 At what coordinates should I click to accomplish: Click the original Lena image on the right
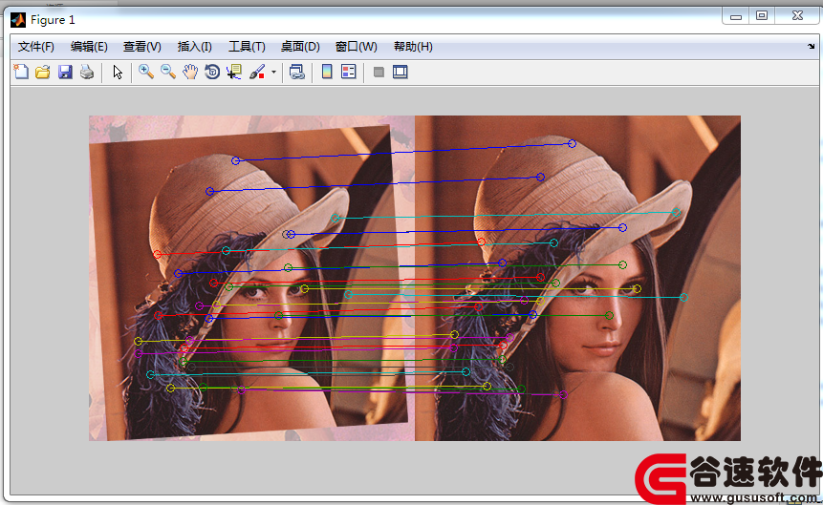[578, 278]
